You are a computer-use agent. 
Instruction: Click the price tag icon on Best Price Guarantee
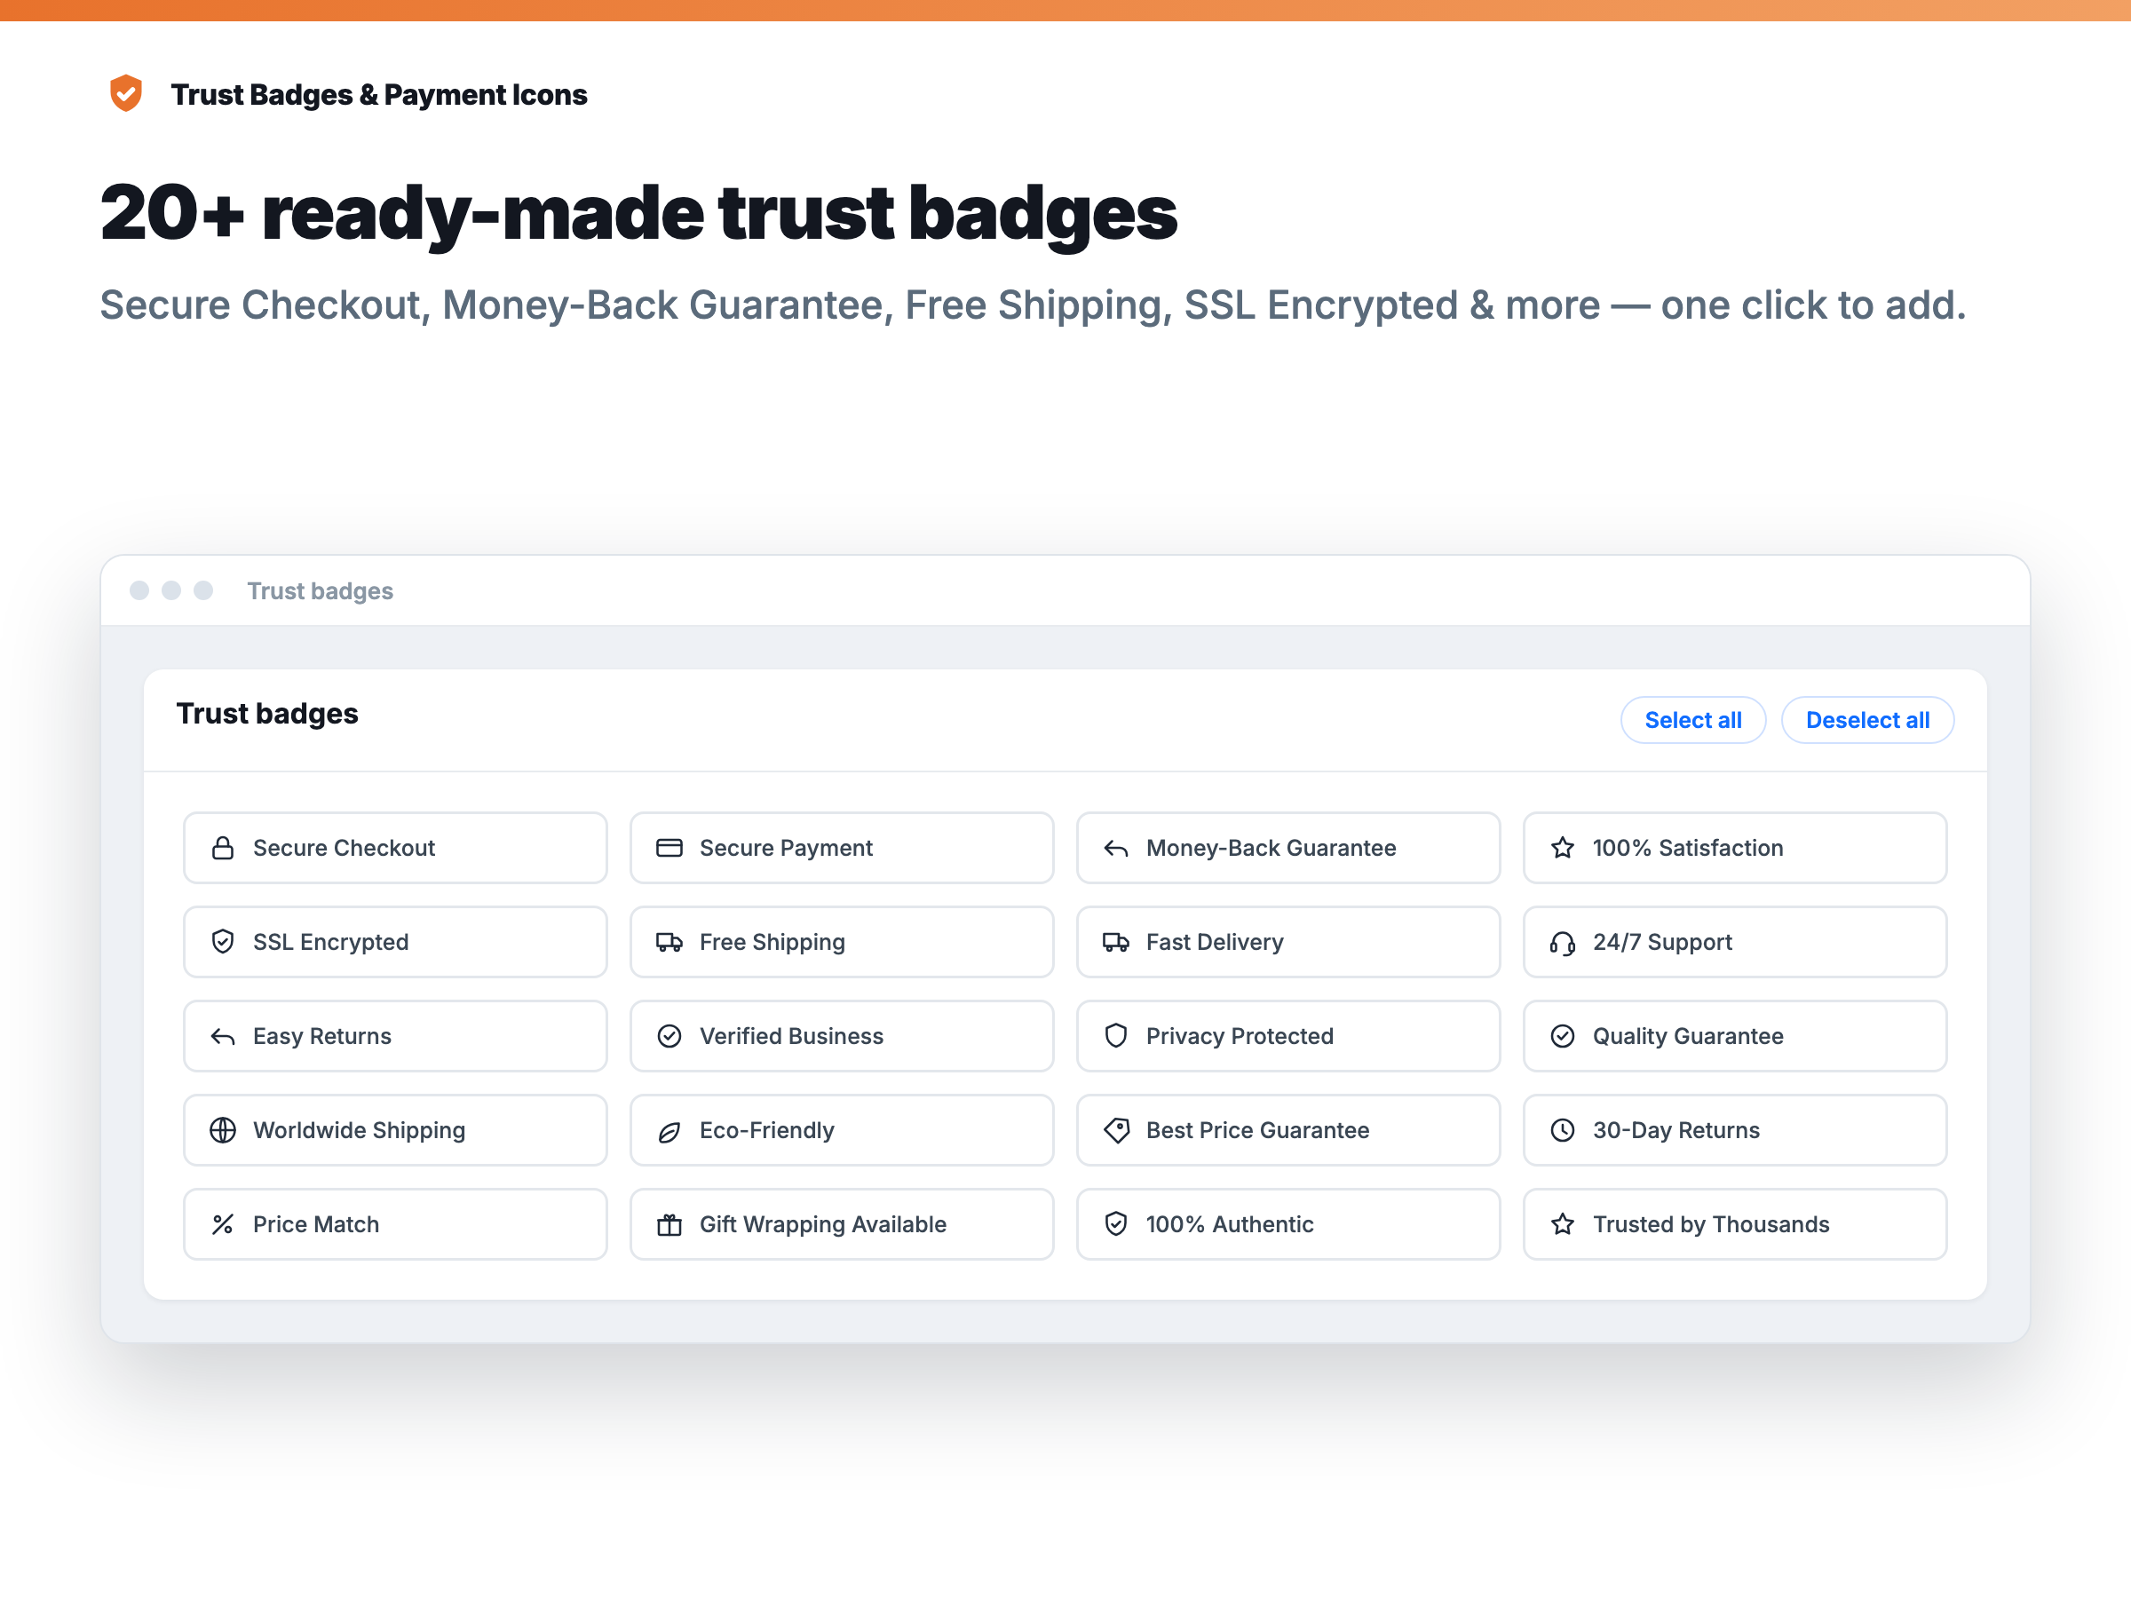(1115, 1130)
